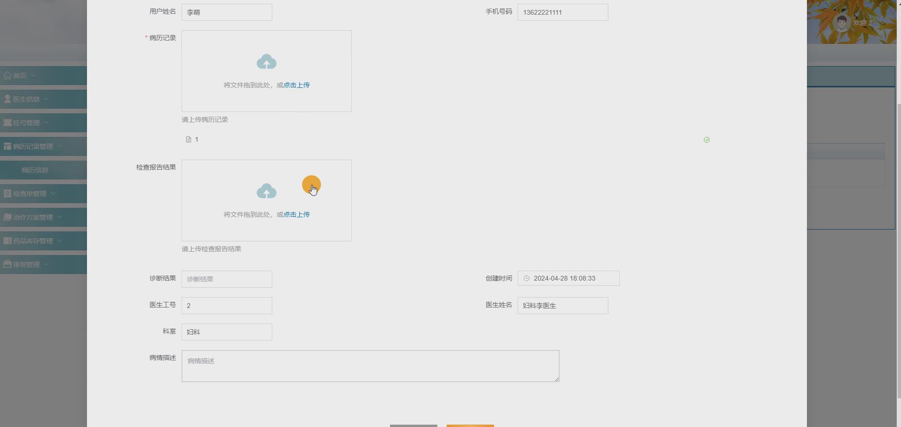The width and height of the screenshot is (901, 427).
Task: Click the 科室 field containing 妇科
Action: click(227, 332)
